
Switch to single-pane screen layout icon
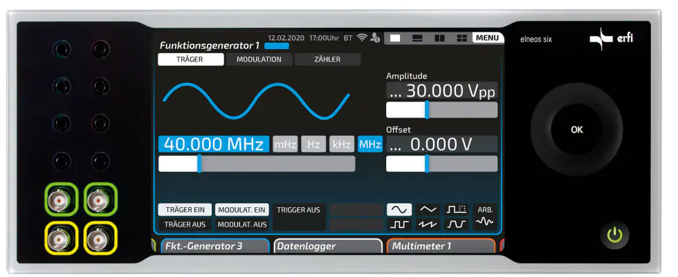click(x=395, y=38)
